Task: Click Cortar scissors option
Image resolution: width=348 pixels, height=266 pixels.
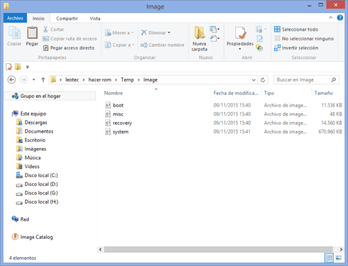Action: click(53, 30)
